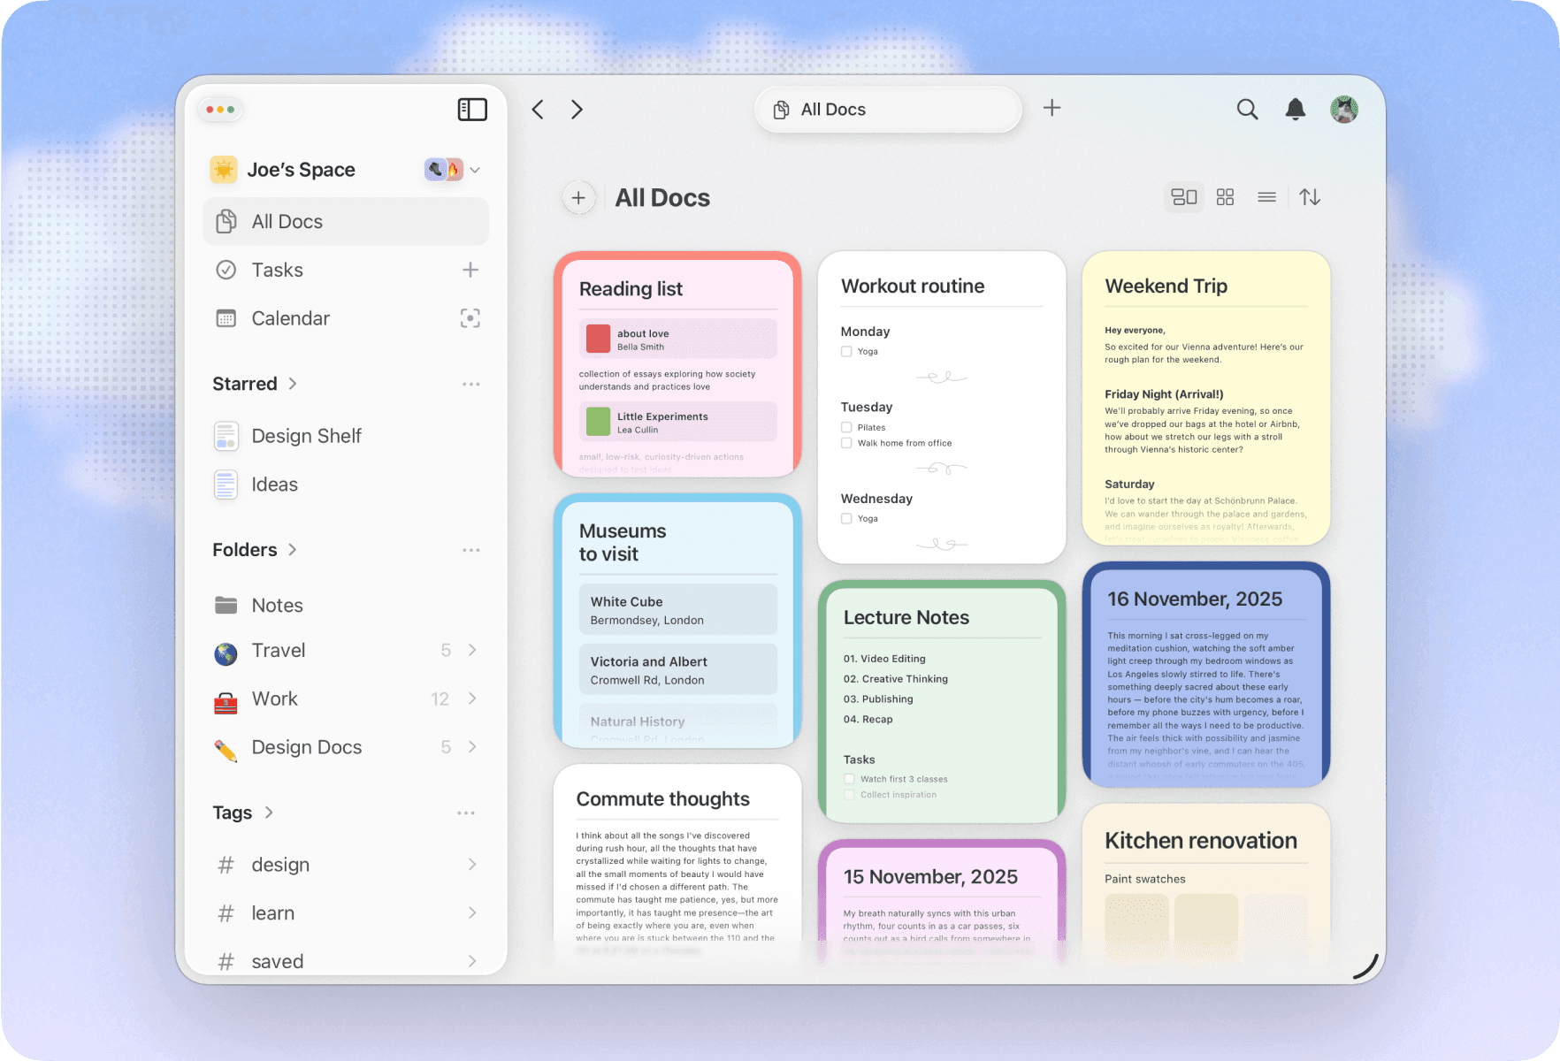The image size is (1560, 1061).
Task: Expand the Travel folder
Action: [472, 651]
